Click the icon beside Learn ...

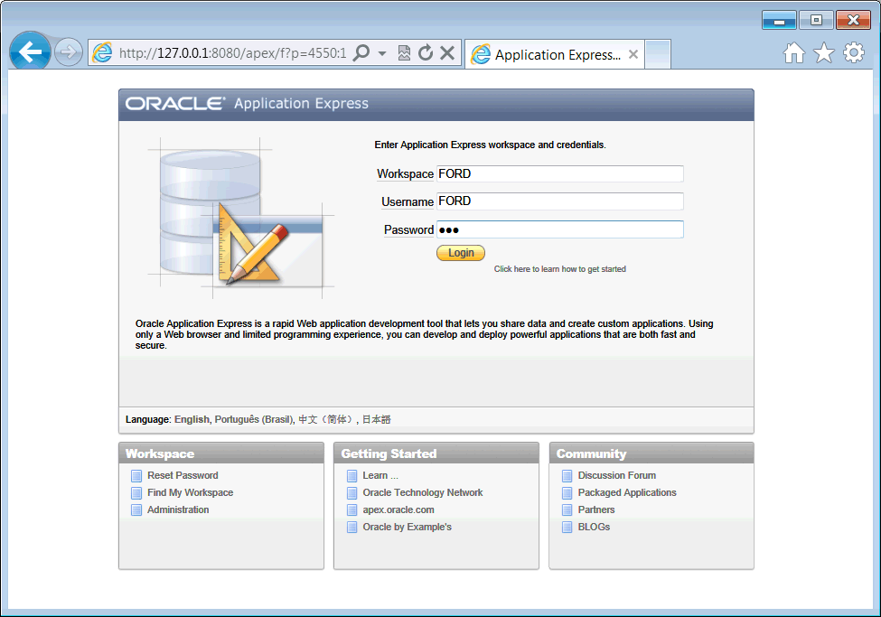coord(351,476)
